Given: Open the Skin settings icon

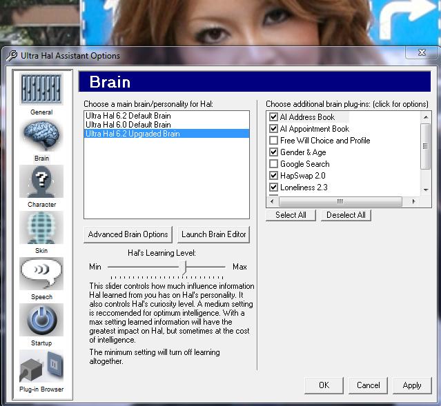Looking at the screenshot, I should pos(41,227).
